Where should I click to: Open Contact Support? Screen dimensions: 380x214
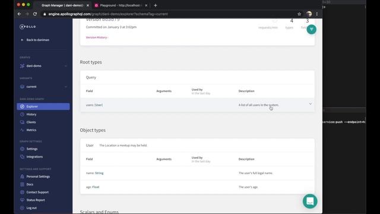tap(37, 192)
